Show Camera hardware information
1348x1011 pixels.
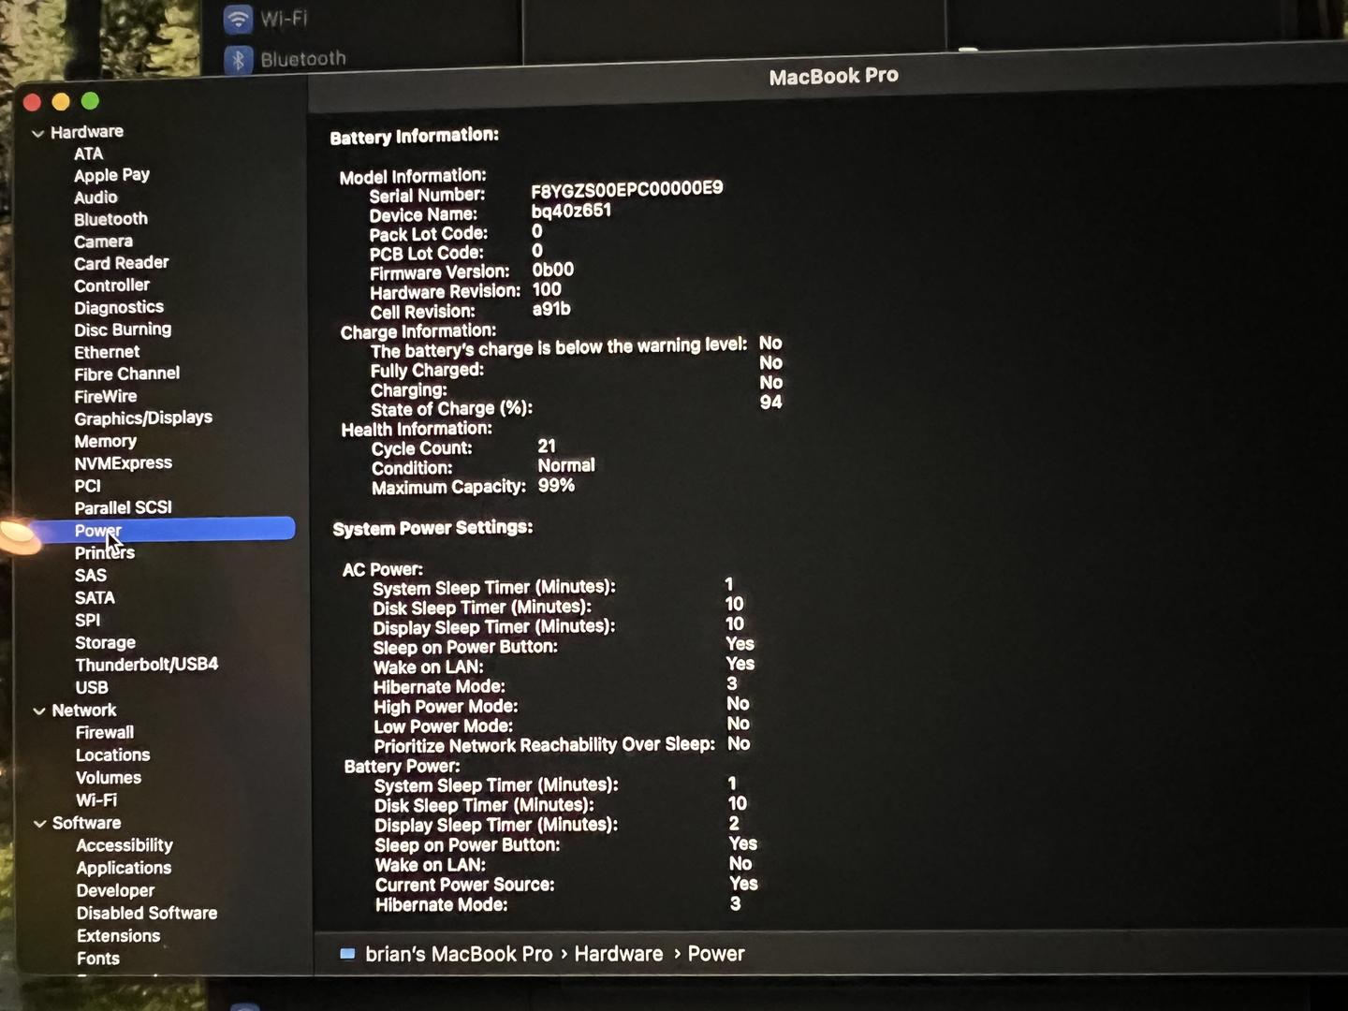103,242
